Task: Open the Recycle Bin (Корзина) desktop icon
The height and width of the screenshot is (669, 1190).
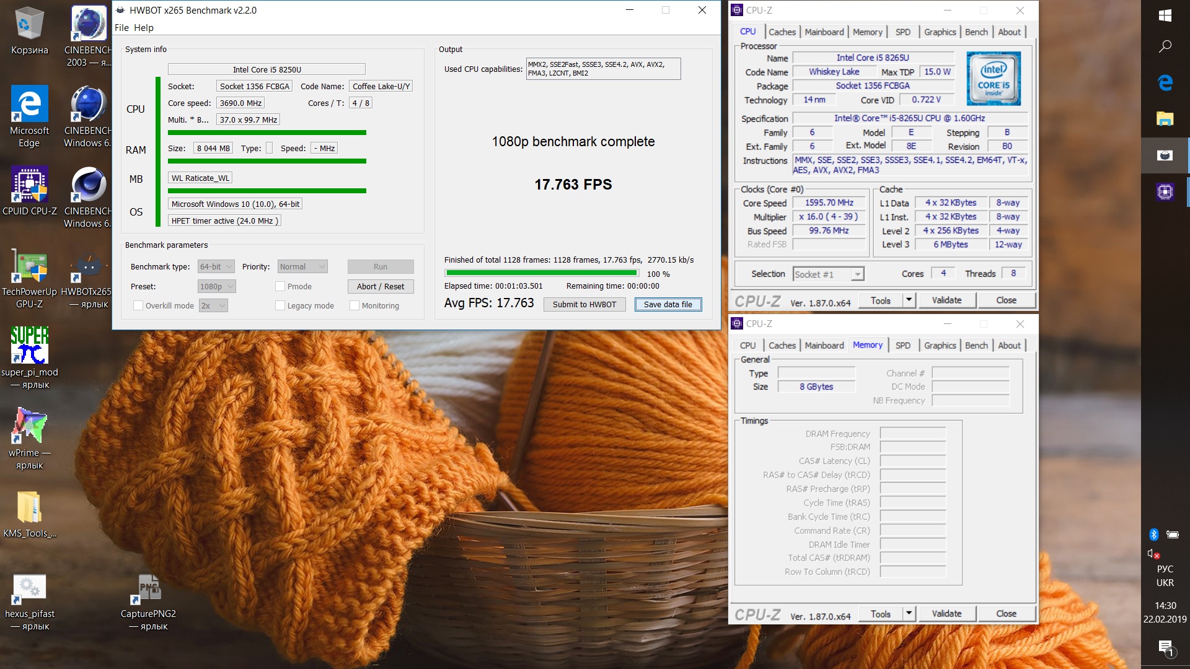Action: [x=29, y=31]
